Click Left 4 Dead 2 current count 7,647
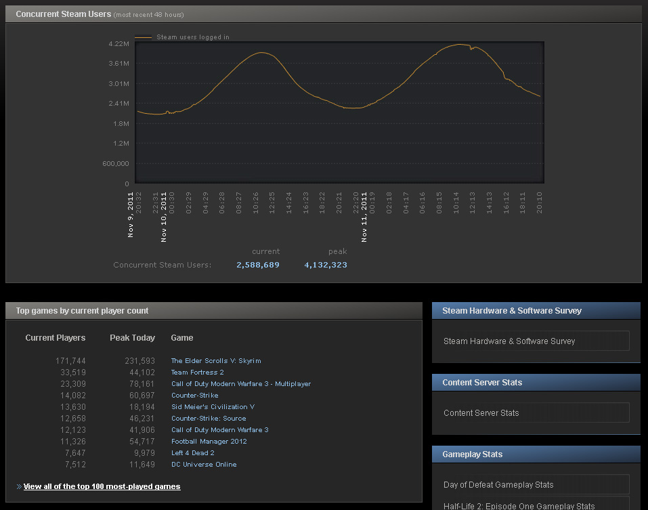Image resolution: width=648 pixels, height=510 pixels. (75, 453)
